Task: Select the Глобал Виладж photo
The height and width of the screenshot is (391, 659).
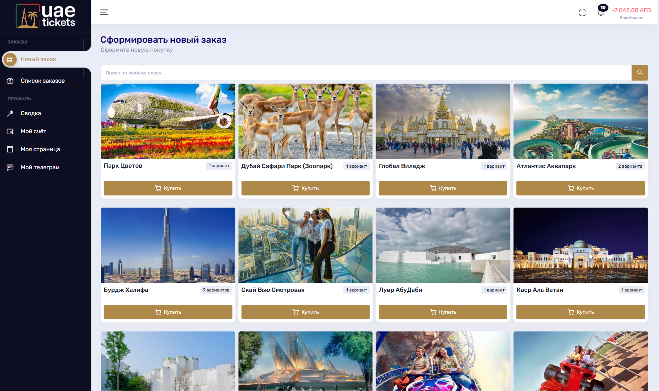Action: (x=443, y=121)
